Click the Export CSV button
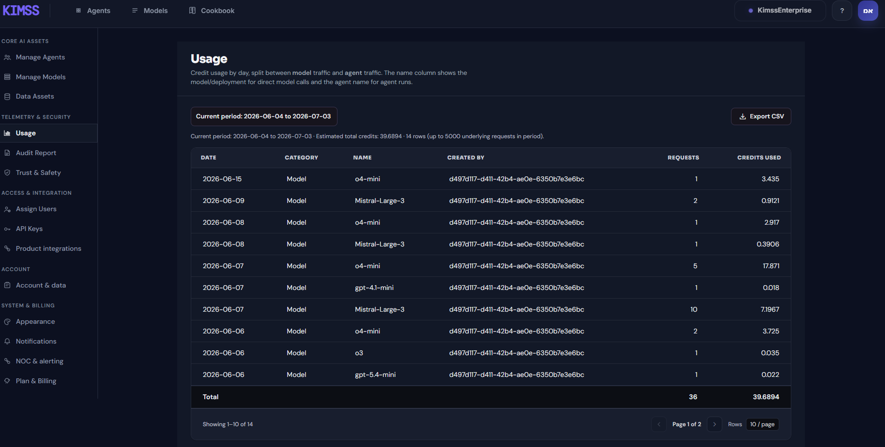The image size is (885, 447). point(761,116)
